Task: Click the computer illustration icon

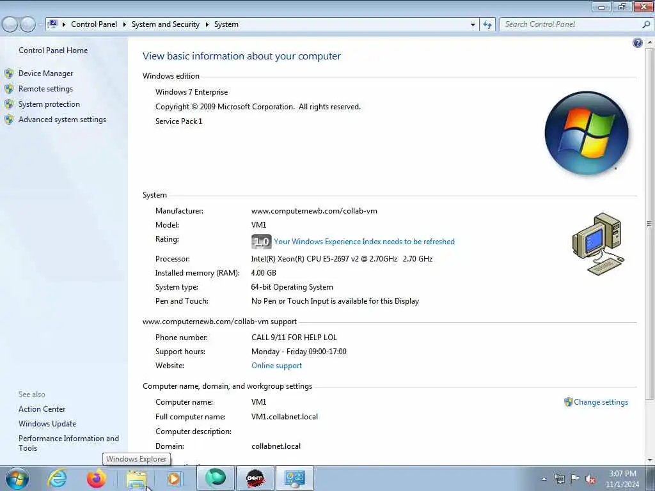Action: (x=598, y=244)
